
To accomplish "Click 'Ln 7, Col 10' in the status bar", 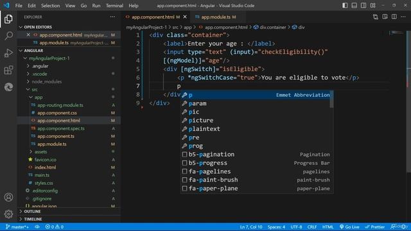I will point(251,227).
